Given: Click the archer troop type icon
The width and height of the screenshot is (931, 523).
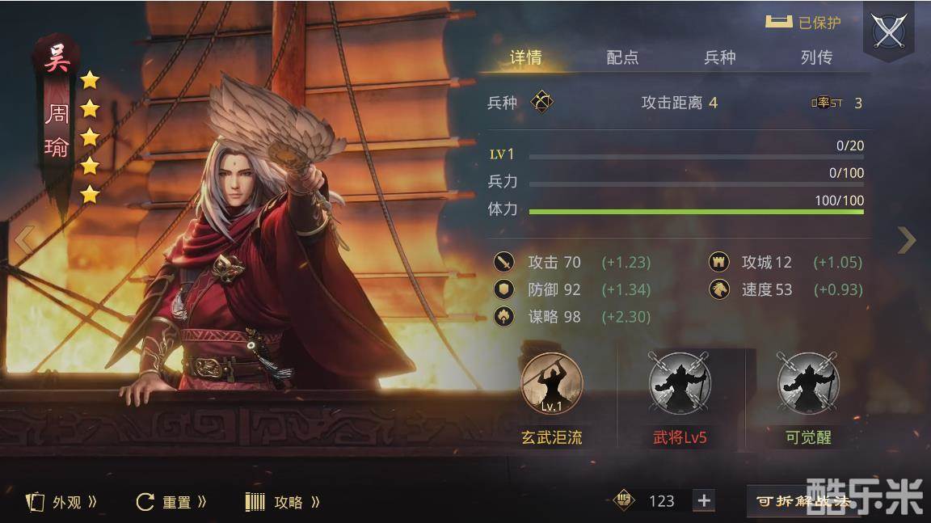Looking at the screenshot, I should point(541,102).
